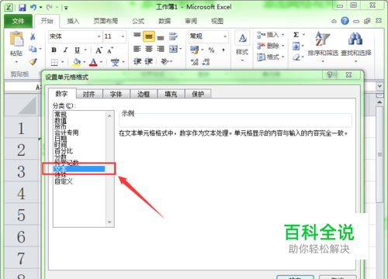Align text left
The width and height of the screenshot is (388, 279).
pyautogui.click(x=137, y=49)
